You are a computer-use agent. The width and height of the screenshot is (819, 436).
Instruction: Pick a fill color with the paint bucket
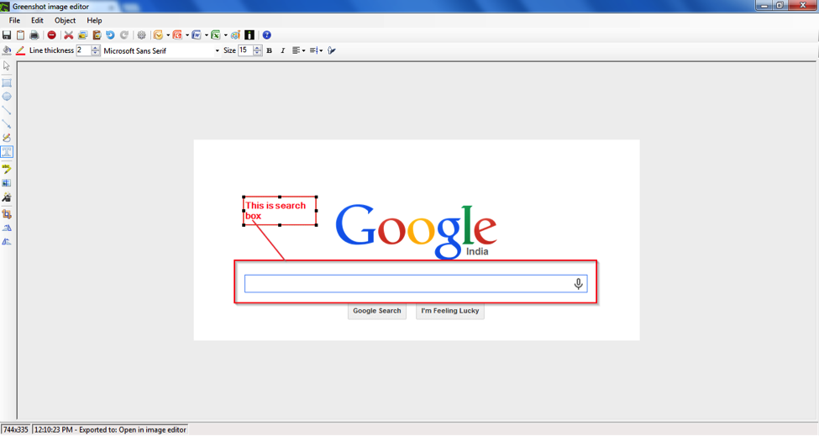coord(7,50)
